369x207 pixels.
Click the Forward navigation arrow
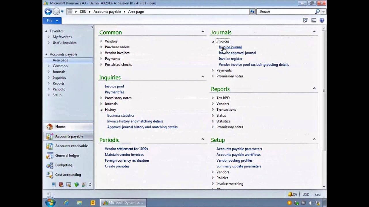pos(56,11)
